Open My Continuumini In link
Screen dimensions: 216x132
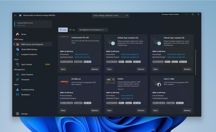click(82, 54)
